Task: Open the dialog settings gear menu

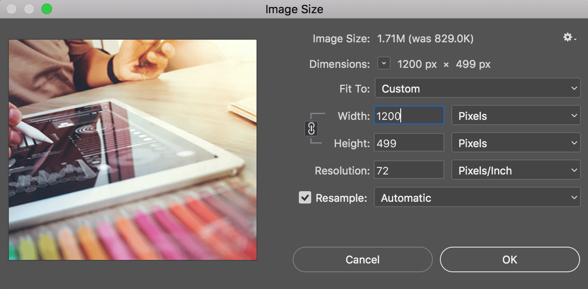Action: click(x=567, y=37)
